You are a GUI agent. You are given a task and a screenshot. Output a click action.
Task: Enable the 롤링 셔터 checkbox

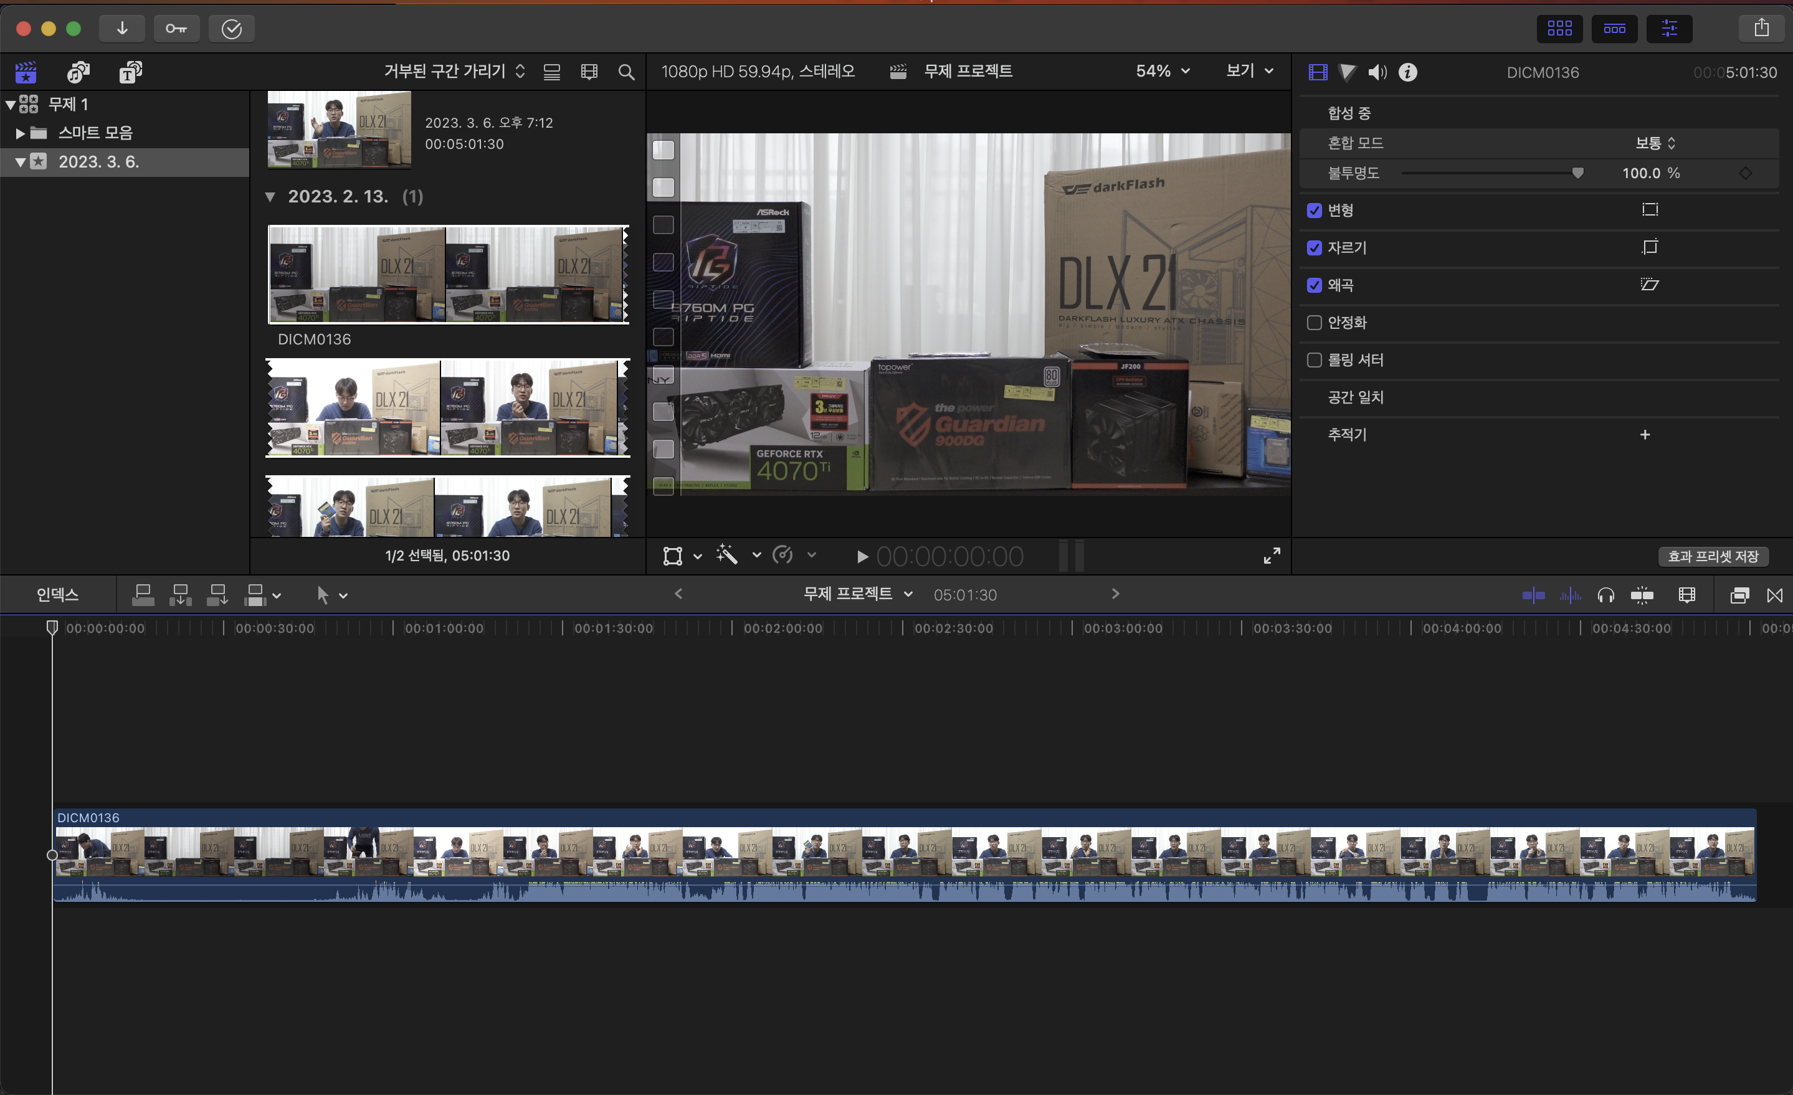(1314, 359)
